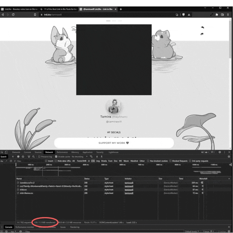Open the Lighthouse tab
The width and height of the screenshot is (233, 233).
114,152
